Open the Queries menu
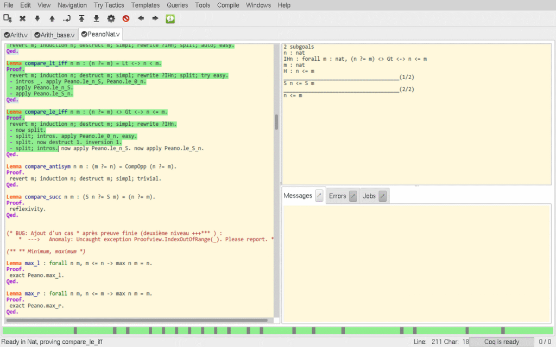Viewport: 556px width, 347px height. point(177,5)
